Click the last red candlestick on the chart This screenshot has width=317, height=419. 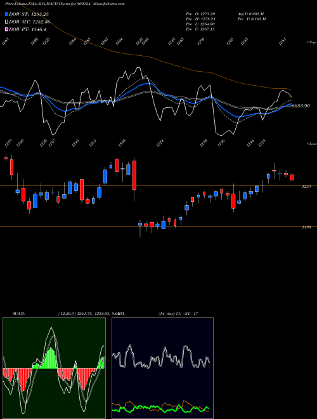pos(292,177)
